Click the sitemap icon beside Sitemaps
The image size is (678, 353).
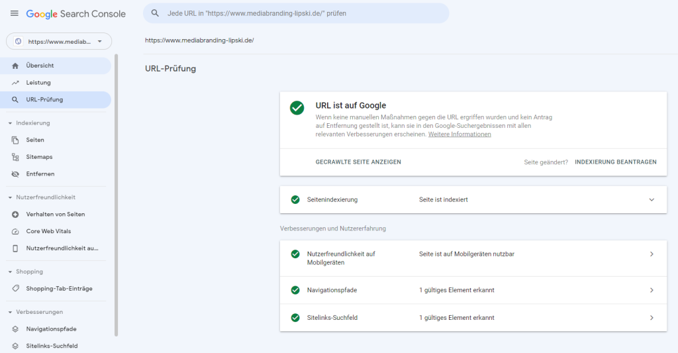point(15,157)
